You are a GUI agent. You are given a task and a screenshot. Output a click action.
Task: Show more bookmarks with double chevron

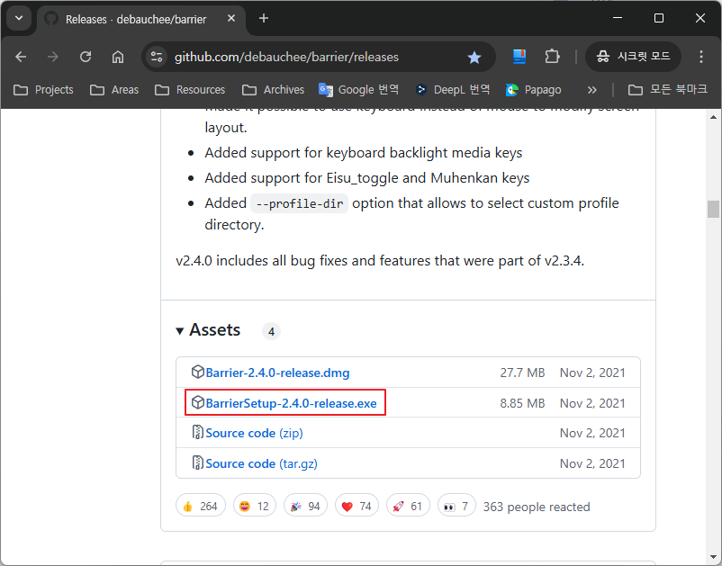click(592, 90)
